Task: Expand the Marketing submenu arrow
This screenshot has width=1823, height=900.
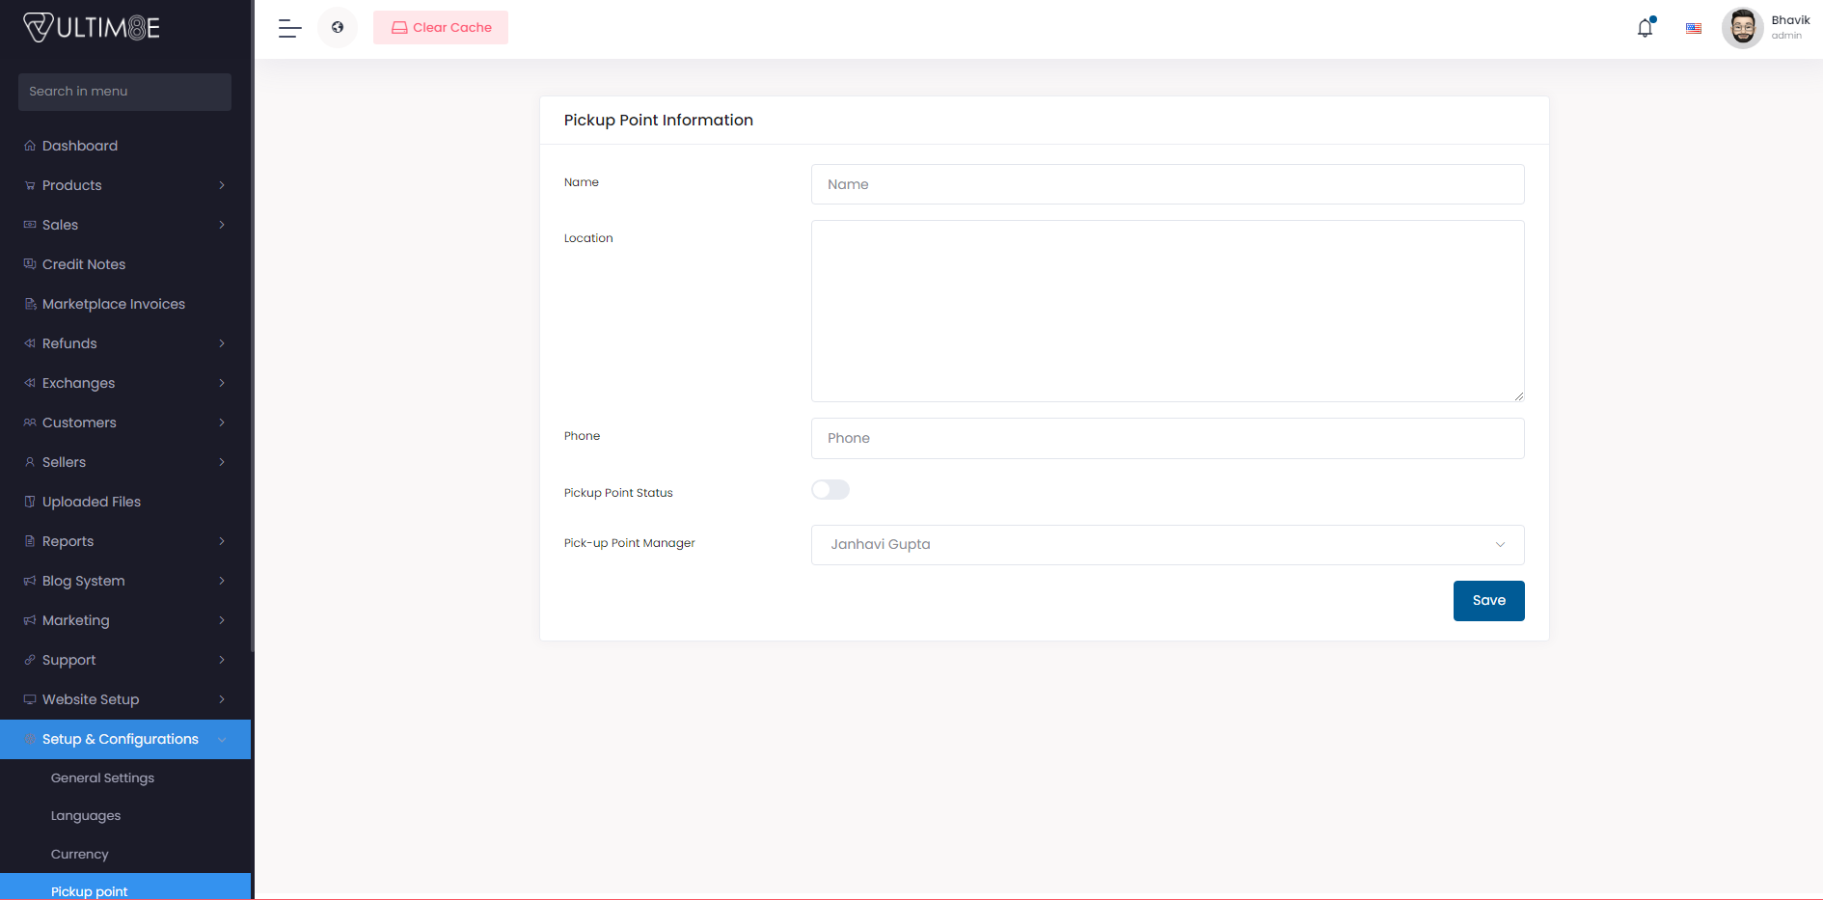Action: [222, 620]
